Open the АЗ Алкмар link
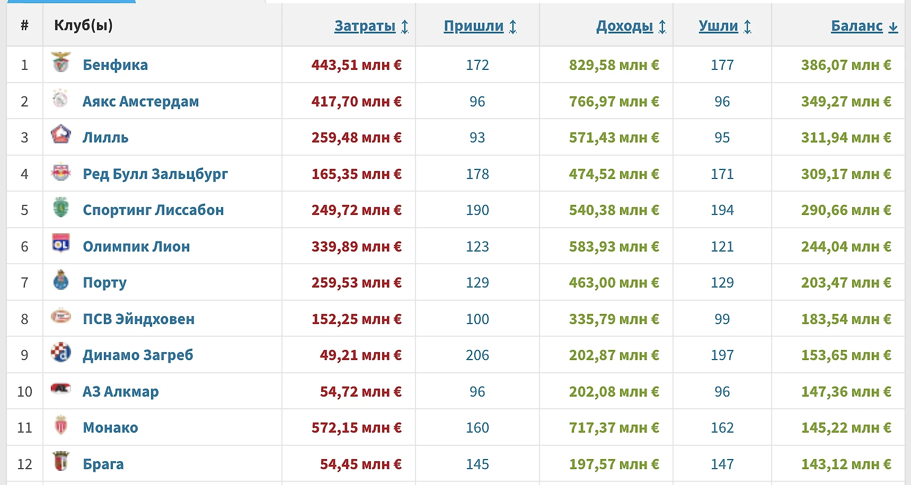911x485 pixels. click(x=121, y=391)
